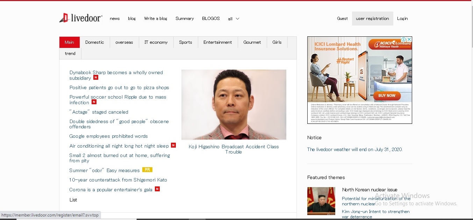The height and width of the screenshot is (220, 473).
Task: Open 'Powerful soccer school Ripple' headline
Action: pos(118,100)
